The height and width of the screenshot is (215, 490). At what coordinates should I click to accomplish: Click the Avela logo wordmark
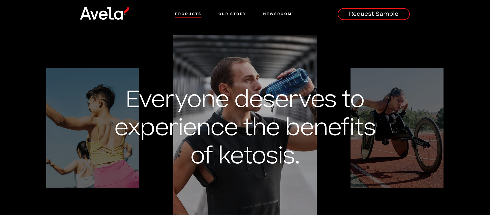point(104,14)
